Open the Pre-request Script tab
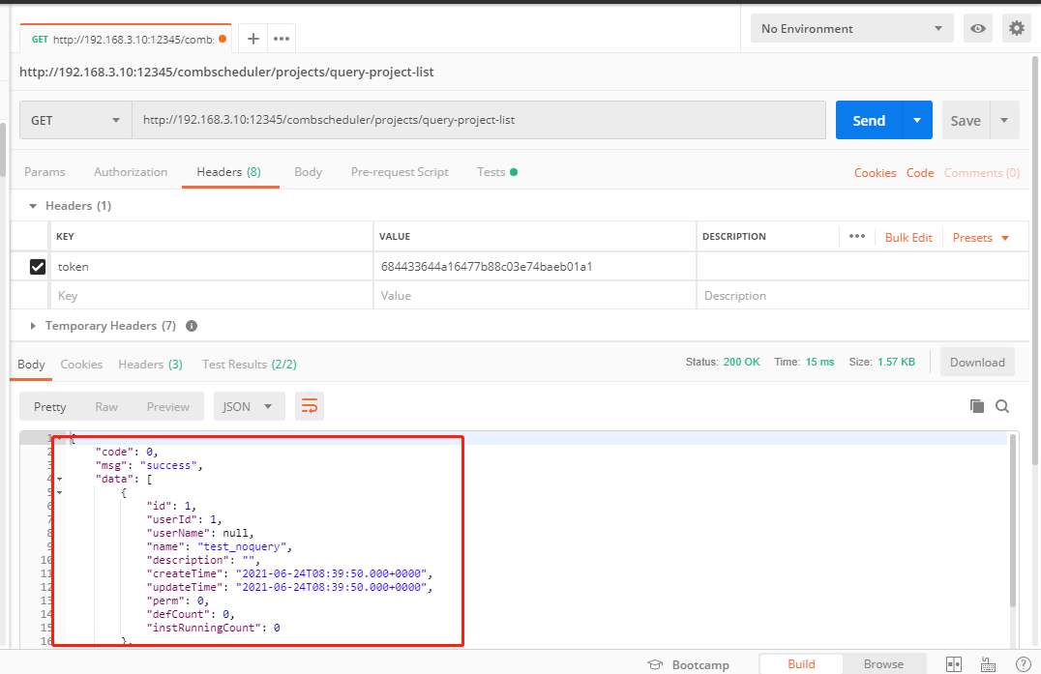1041x674 pixels. (x=400, y=172)
